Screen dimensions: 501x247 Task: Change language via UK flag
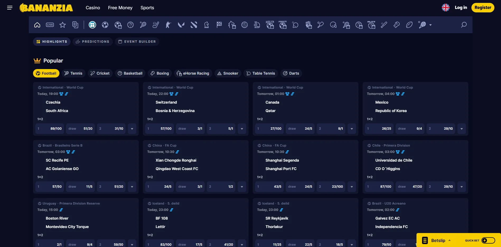coord(446,8)
